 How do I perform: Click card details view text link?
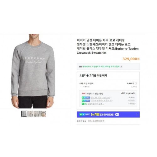coord(95,121)
